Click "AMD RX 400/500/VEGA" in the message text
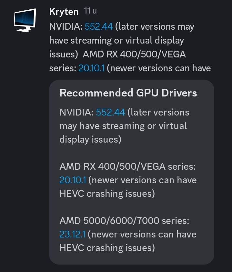This screenshot has height=272, width=232. pos(134,54)
